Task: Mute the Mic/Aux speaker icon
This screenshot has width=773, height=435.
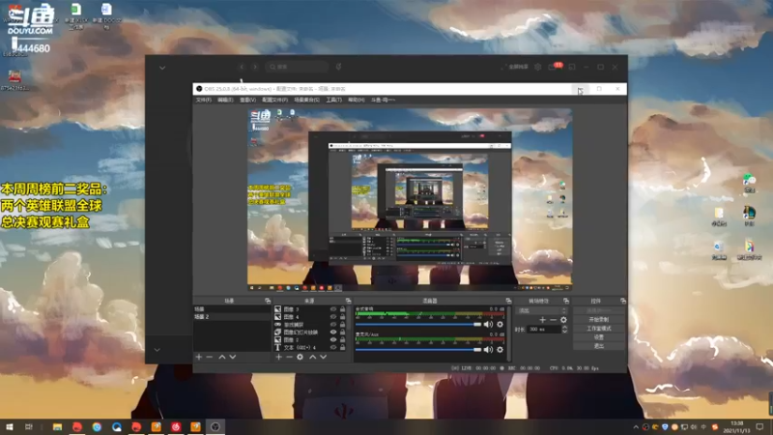Action: 488,349
